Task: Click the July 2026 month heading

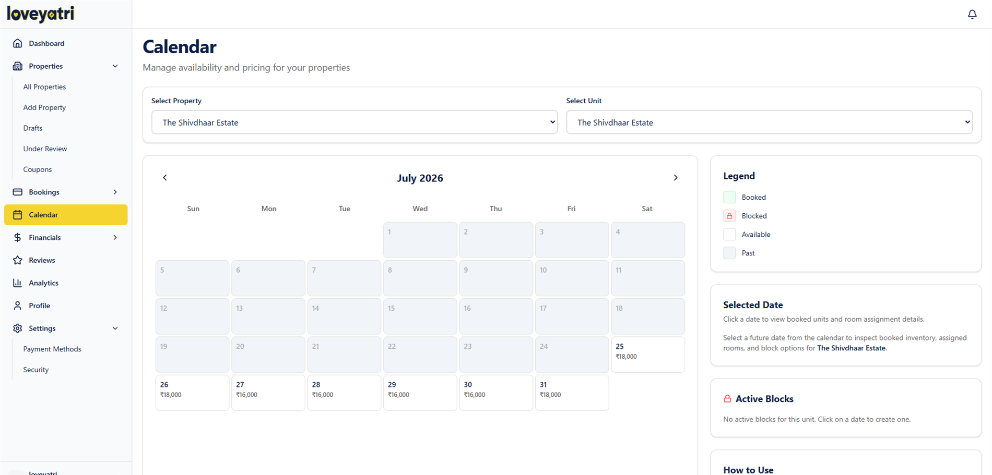Action: (420, 178)
